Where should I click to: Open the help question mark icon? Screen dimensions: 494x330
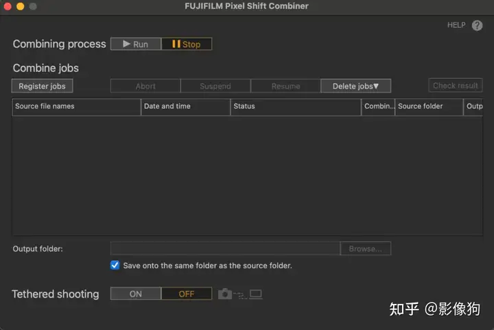[x=477, y=25]
